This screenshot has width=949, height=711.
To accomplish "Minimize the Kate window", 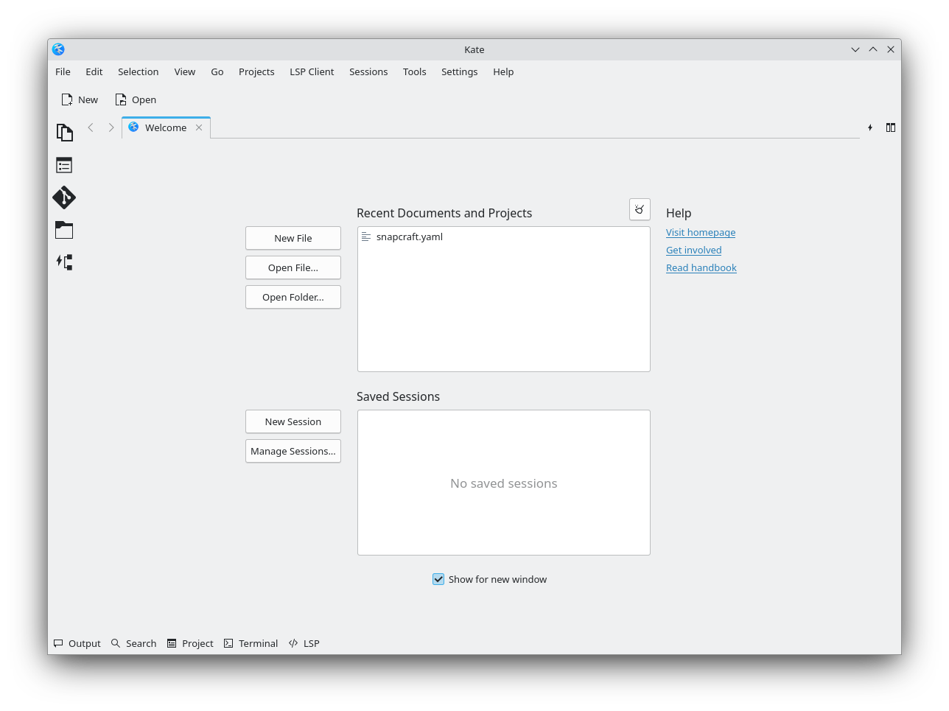I will click(855, 49).
